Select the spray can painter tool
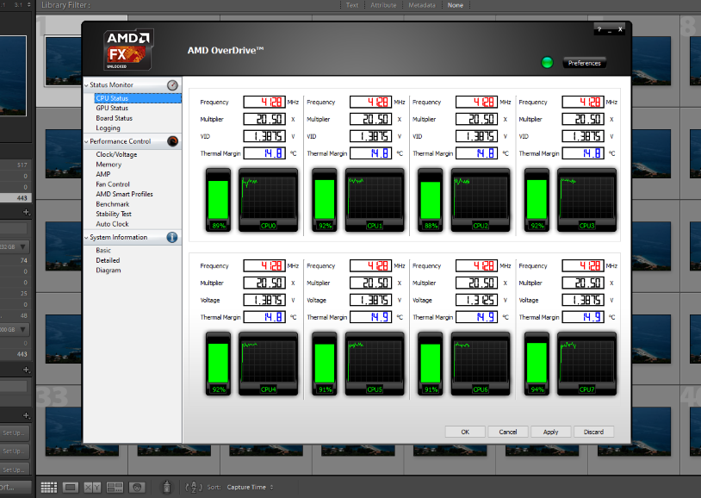701x498 pixels. tap(167, 488)
